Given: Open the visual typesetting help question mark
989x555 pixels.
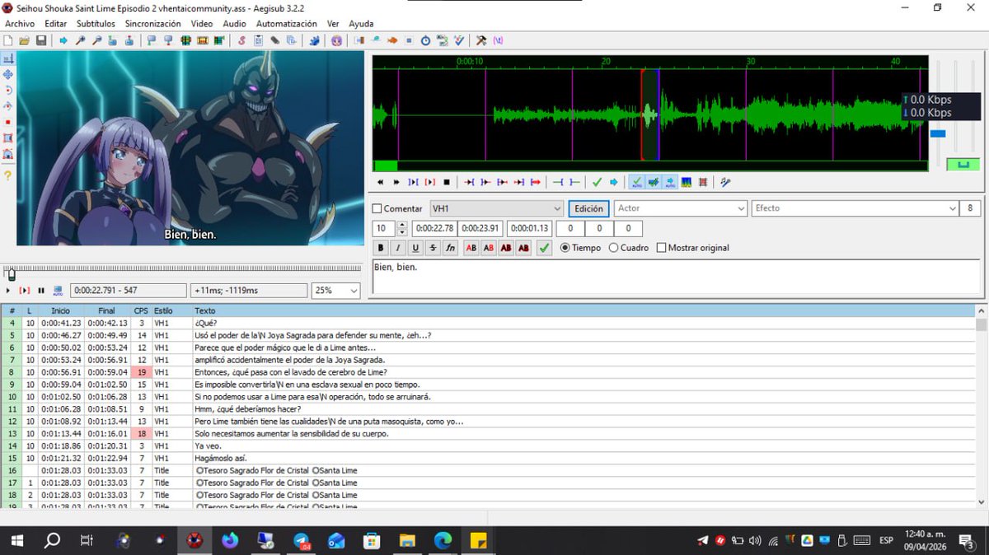Looking at the screenshot, I should click(x=7, y=175).
